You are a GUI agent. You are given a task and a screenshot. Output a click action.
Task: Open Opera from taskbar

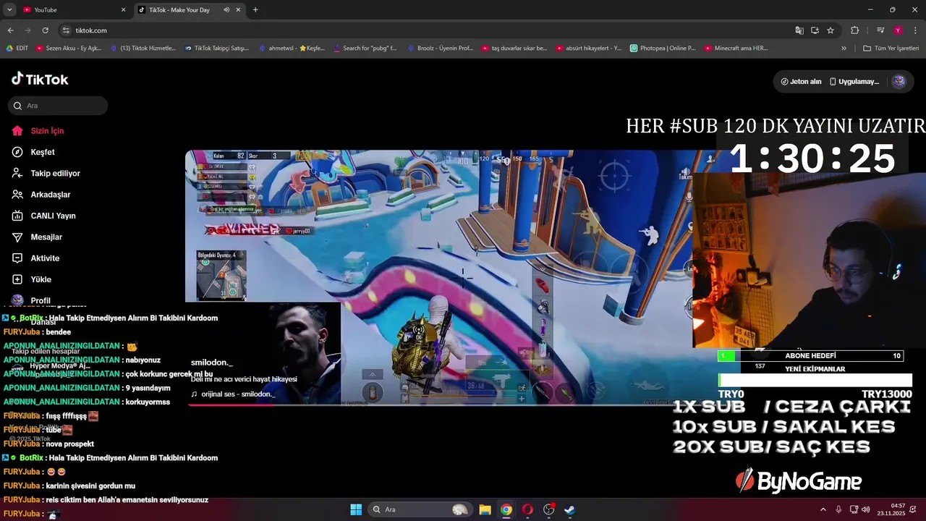click(527, 509)
